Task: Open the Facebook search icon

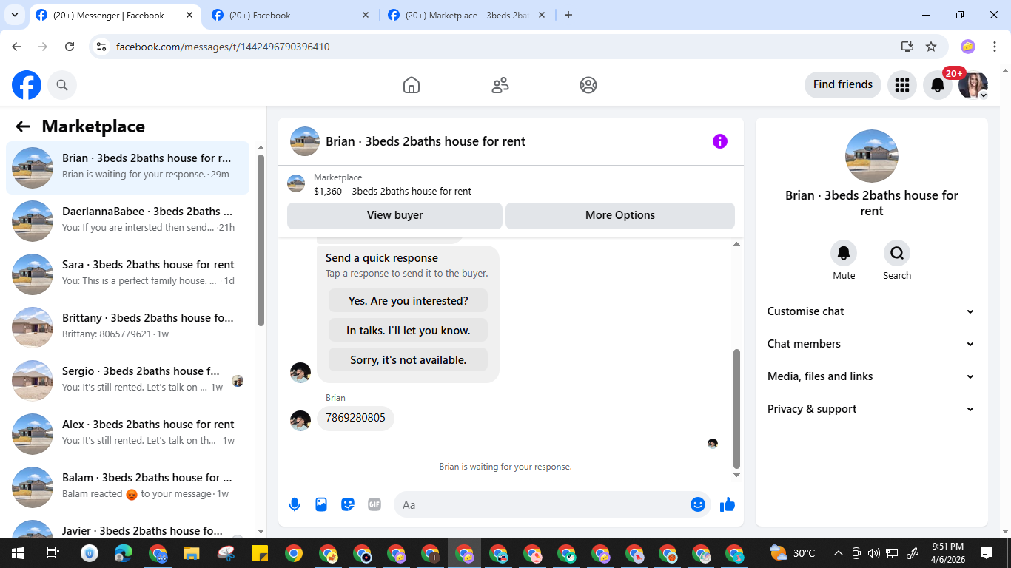Action: pyautogui.click(x=62, y=85)
